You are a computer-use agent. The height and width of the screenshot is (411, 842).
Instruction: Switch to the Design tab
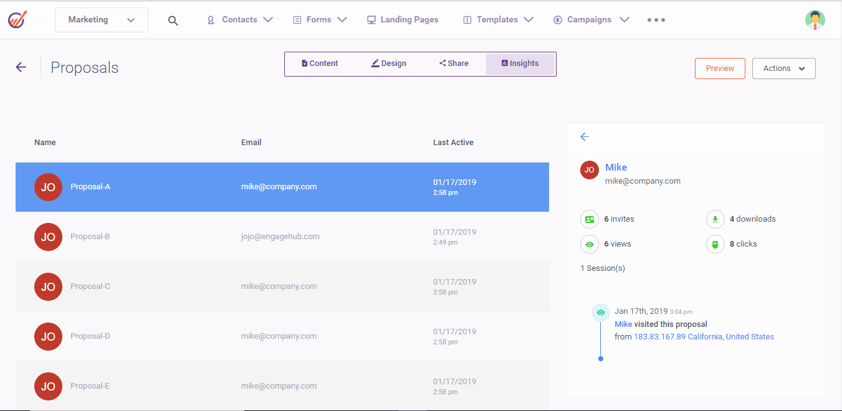pos(389,64)
